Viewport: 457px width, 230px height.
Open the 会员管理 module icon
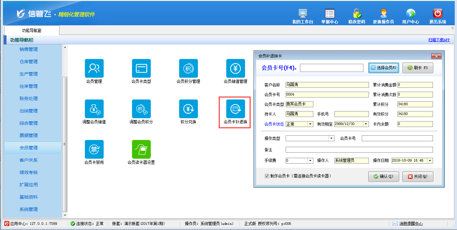coord(94,68)
